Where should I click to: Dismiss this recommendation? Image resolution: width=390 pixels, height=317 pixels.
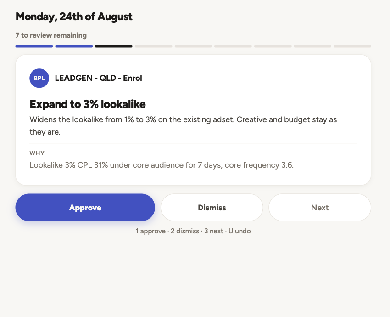(x=212, y=208)
